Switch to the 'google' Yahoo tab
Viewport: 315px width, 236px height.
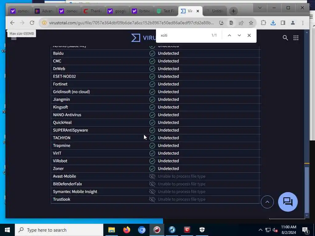[117, 11]
